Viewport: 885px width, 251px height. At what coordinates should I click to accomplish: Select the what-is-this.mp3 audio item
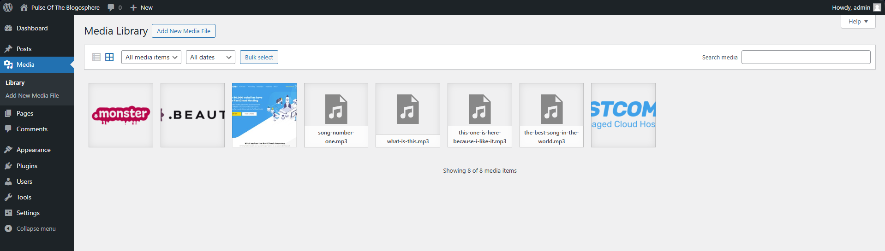(408, 115)
